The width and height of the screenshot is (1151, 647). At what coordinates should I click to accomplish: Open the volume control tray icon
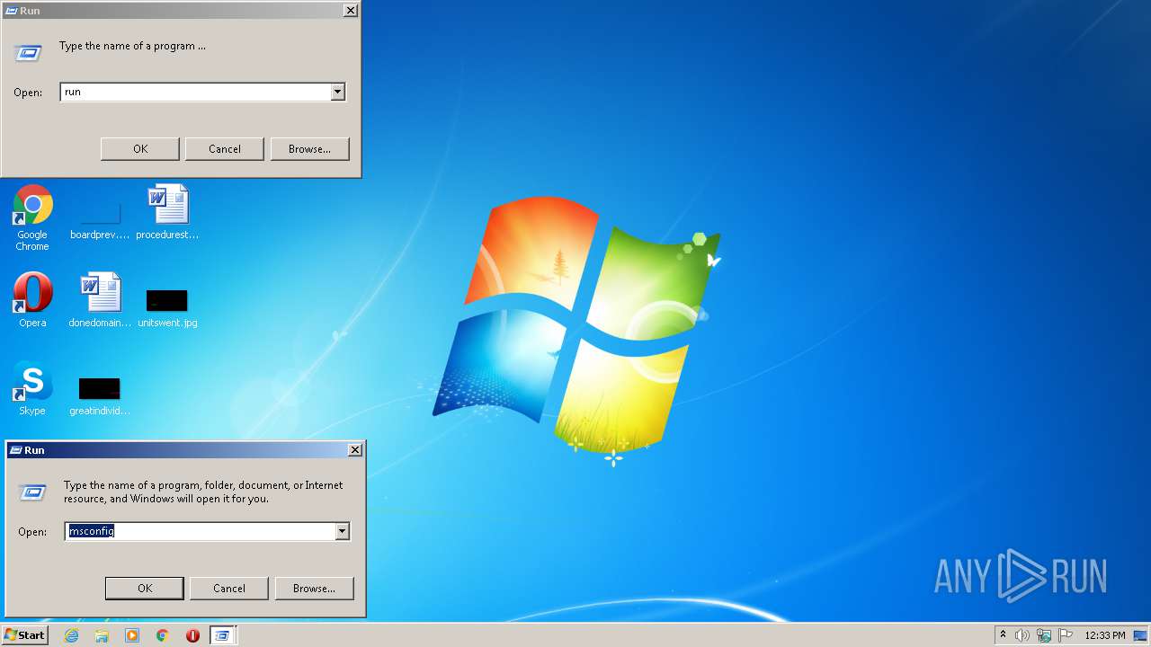click(x=1022, y=635)
